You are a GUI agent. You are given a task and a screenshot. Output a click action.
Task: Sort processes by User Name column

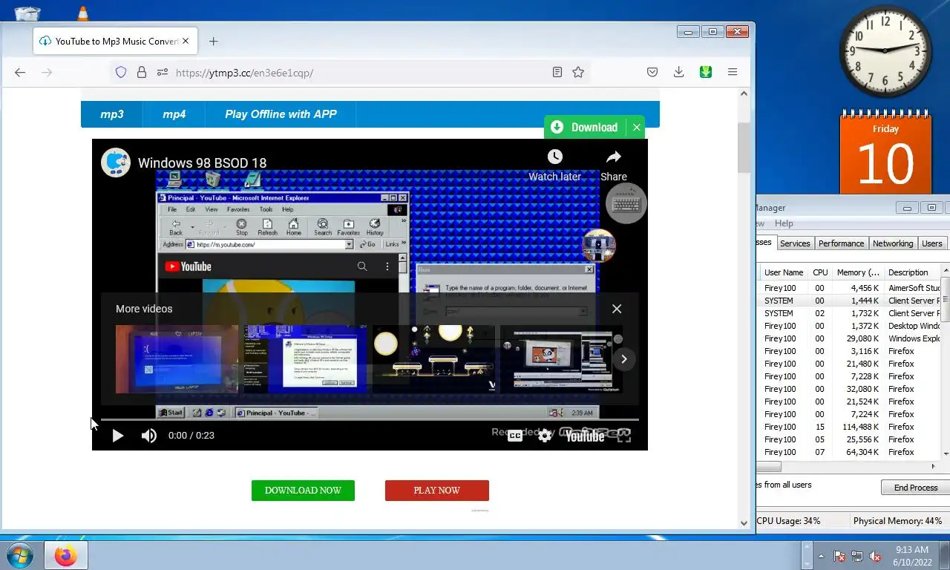784,272
